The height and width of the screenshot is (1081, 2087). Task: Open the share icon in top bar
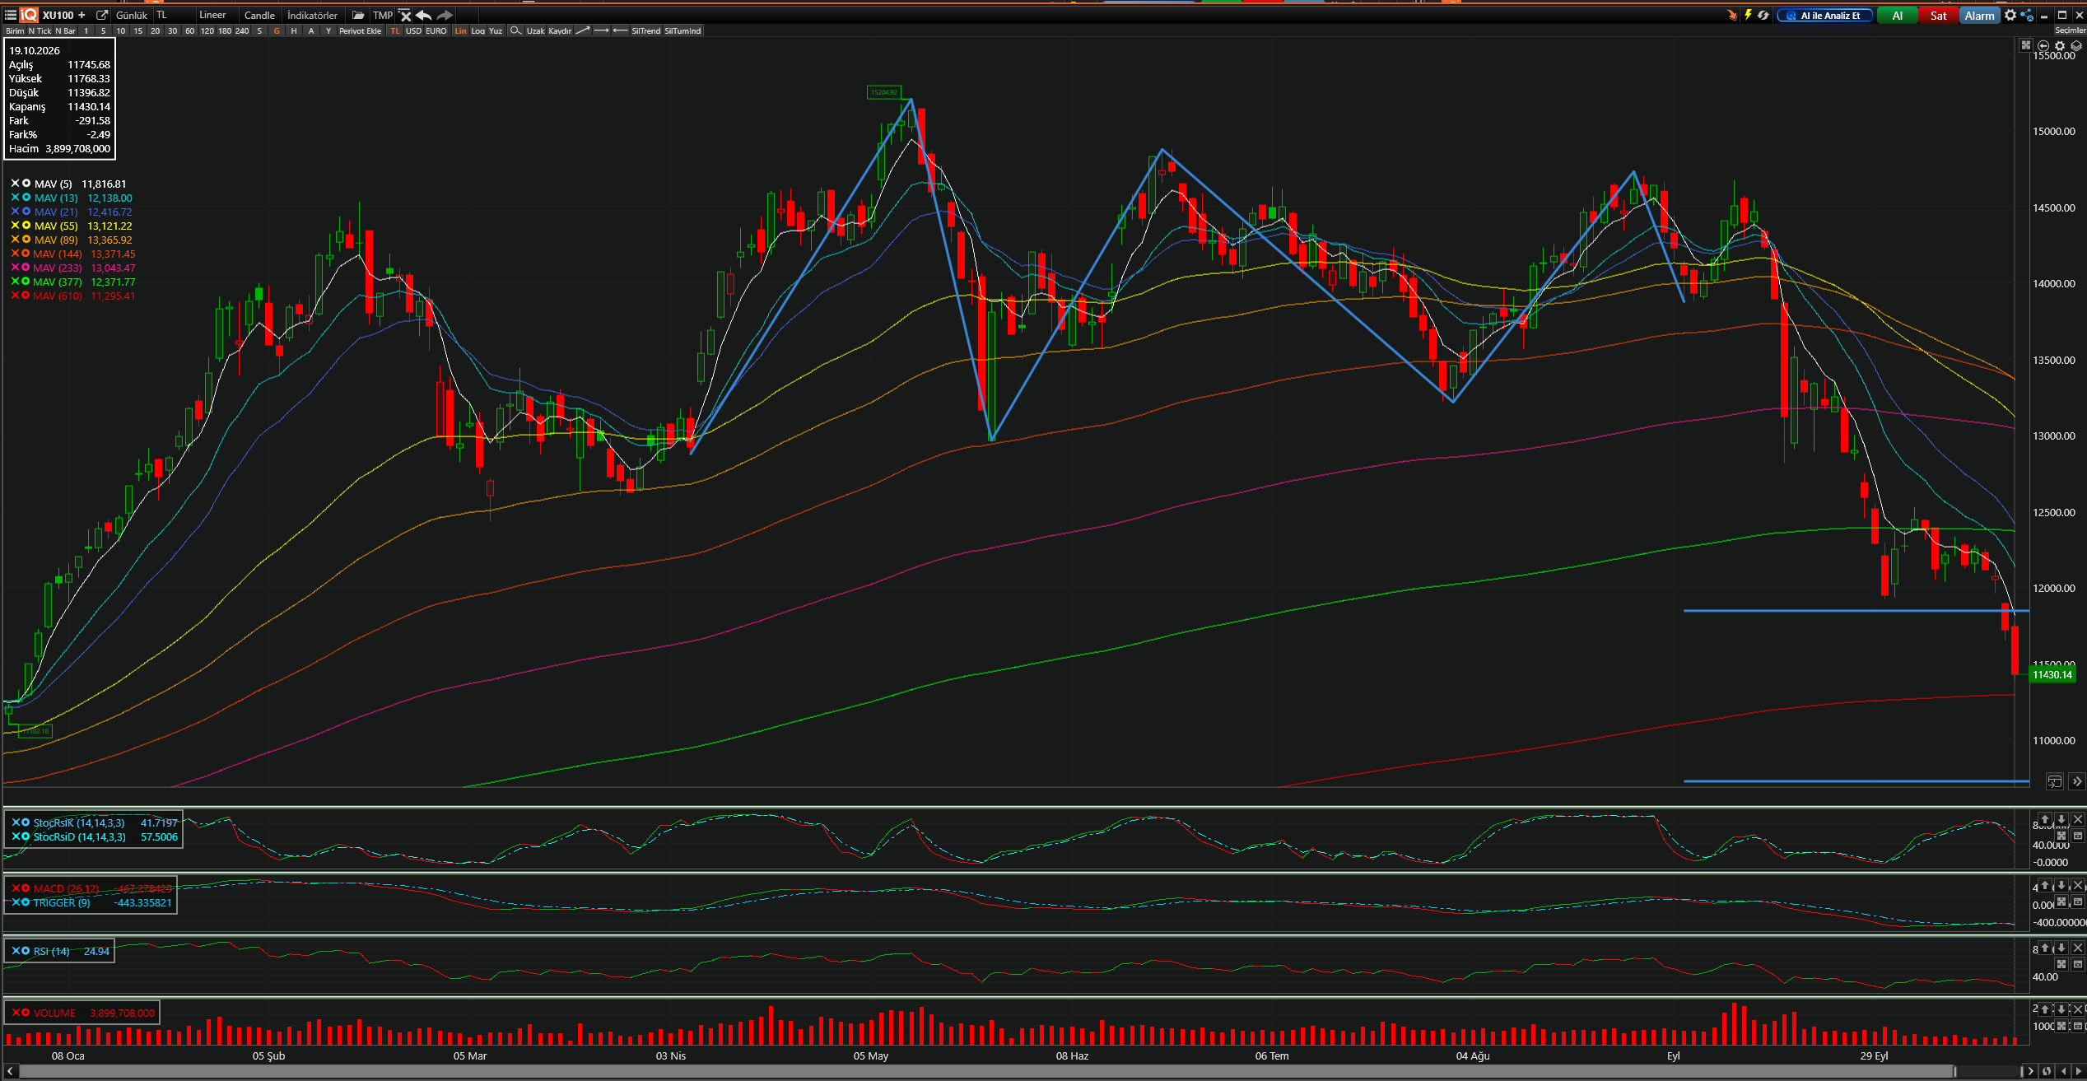2026,15
